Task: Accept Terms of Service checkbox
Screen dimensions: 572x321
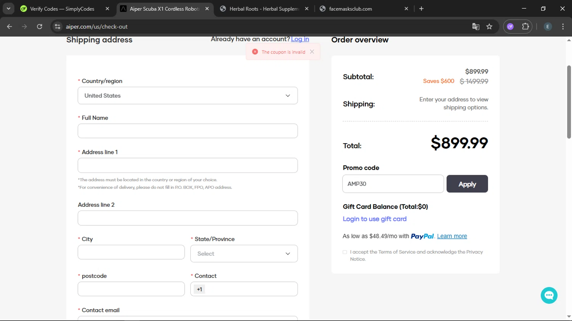Action: point(345,252)
